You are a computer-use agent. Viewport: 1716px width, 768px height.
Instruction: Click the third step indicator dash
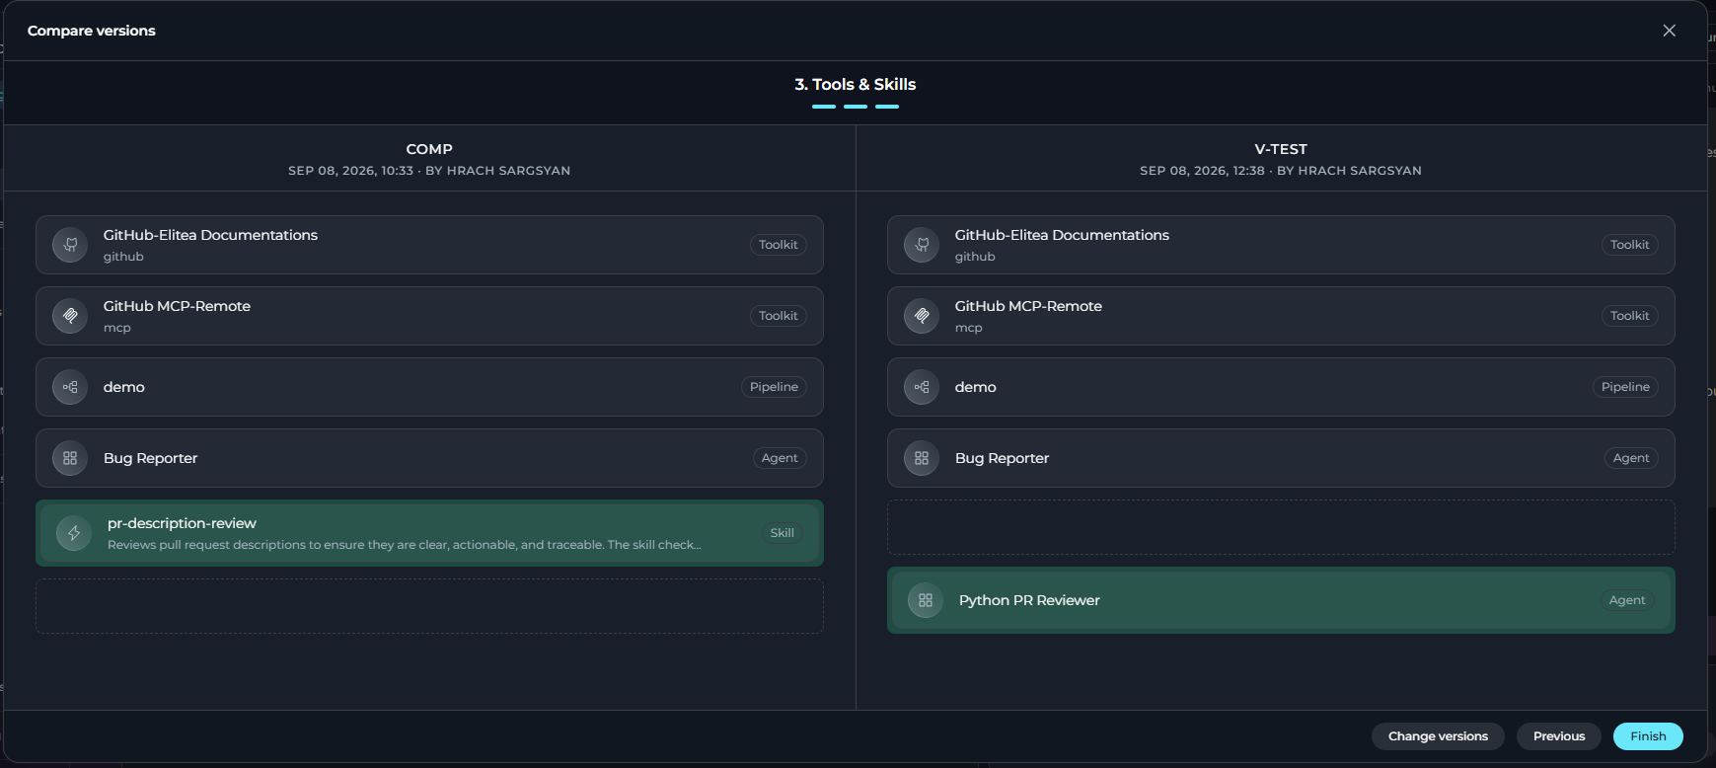click(887, 107)
